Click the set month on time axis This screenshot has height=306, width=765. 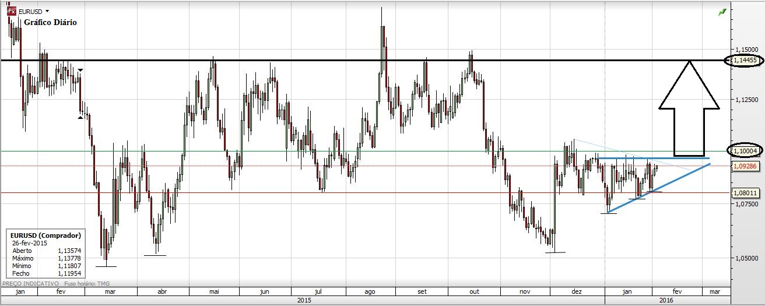[x=422, y=291]
